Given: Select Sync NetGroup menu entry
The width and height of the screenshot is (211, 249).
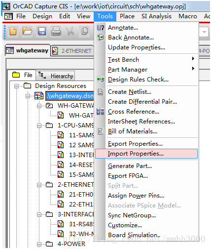Looking at the screenshot, I should (x=146, y=215).
